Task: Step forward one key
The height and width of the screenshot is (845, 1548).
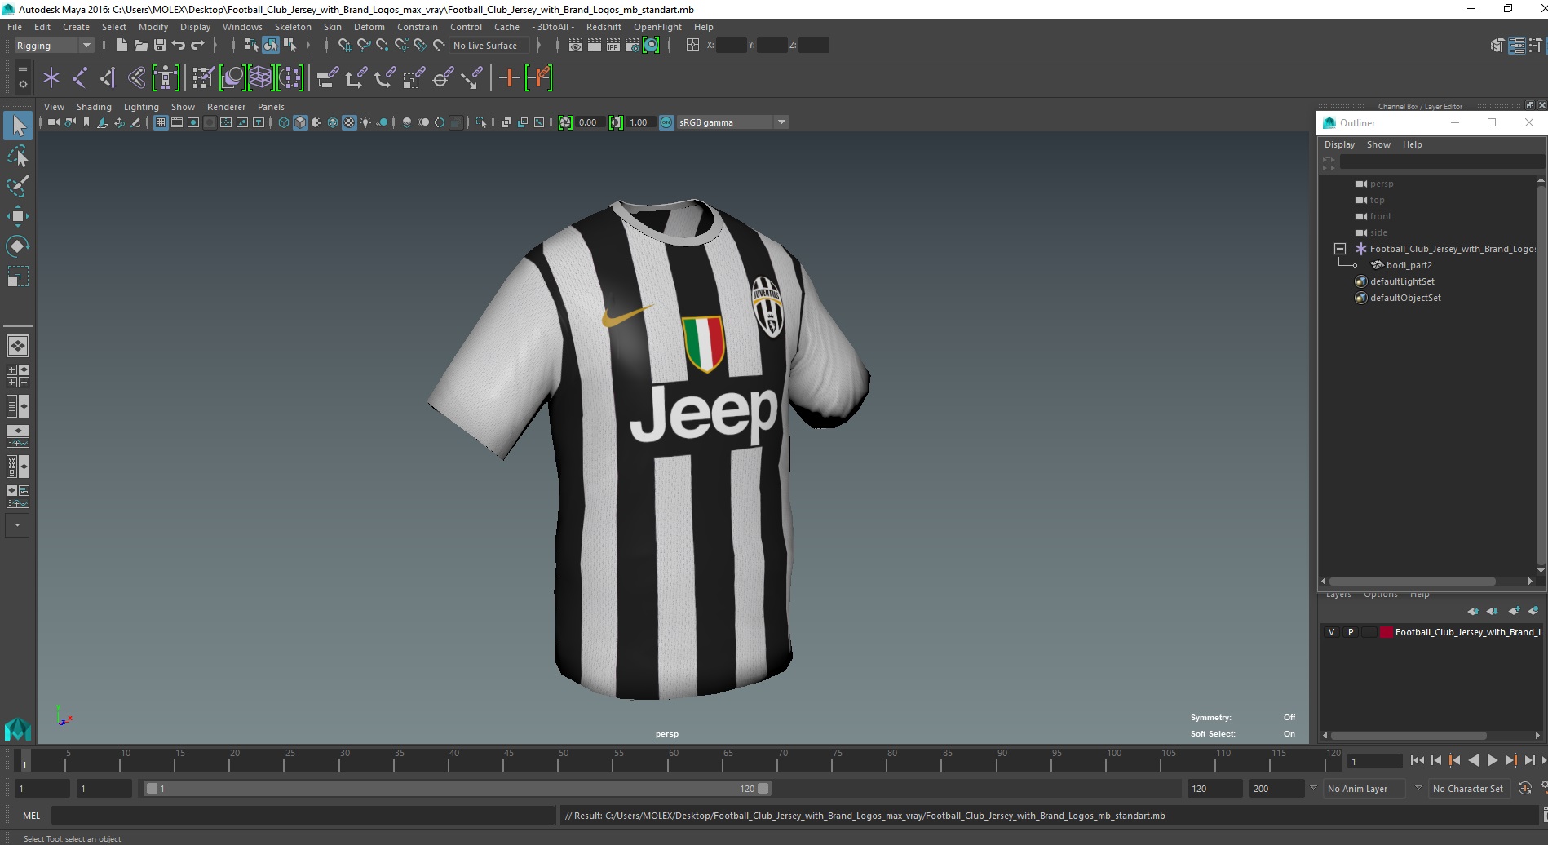Action: point(1510,760)
